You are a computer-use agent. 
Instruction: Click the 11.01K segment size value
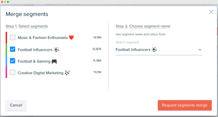(x=97, y=72)
